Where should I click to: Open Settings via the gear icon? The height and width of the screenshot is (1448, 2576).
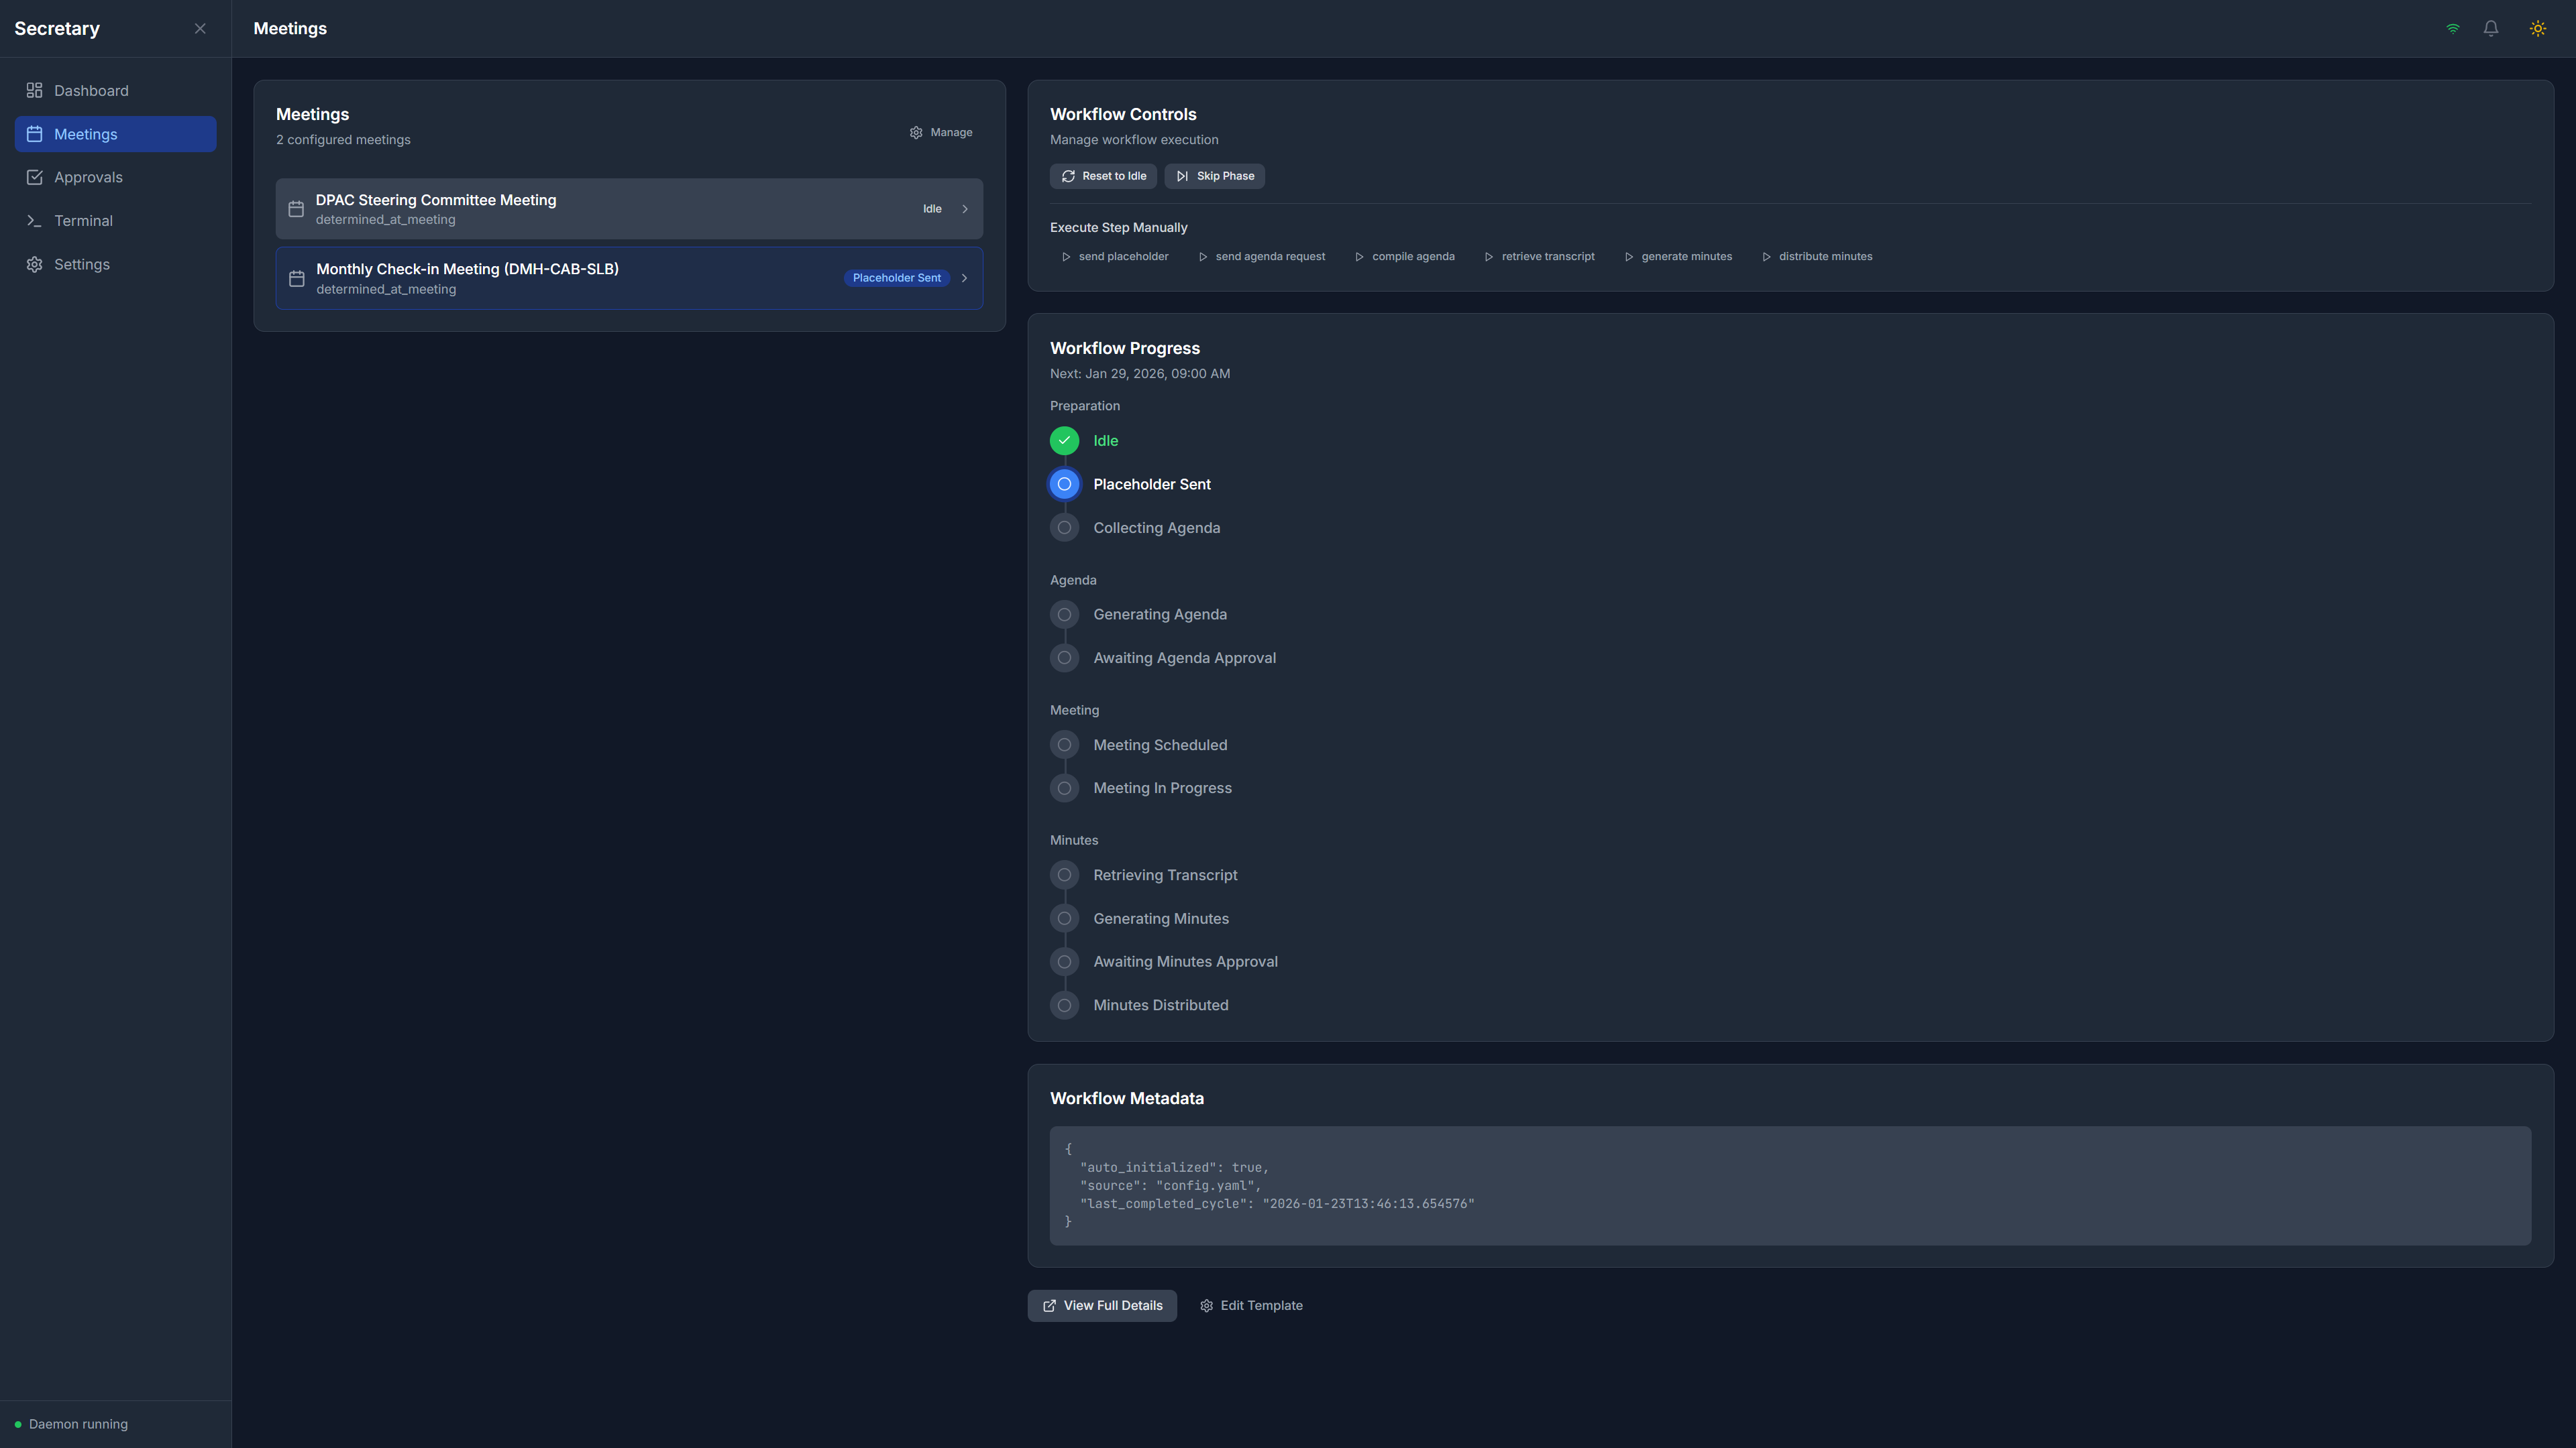34,264
